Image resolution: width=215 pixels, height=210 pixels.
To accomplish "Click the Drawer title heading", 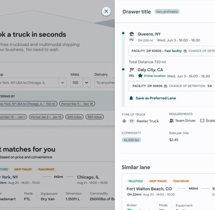I will pyautogui.click(x=136, y=11).
